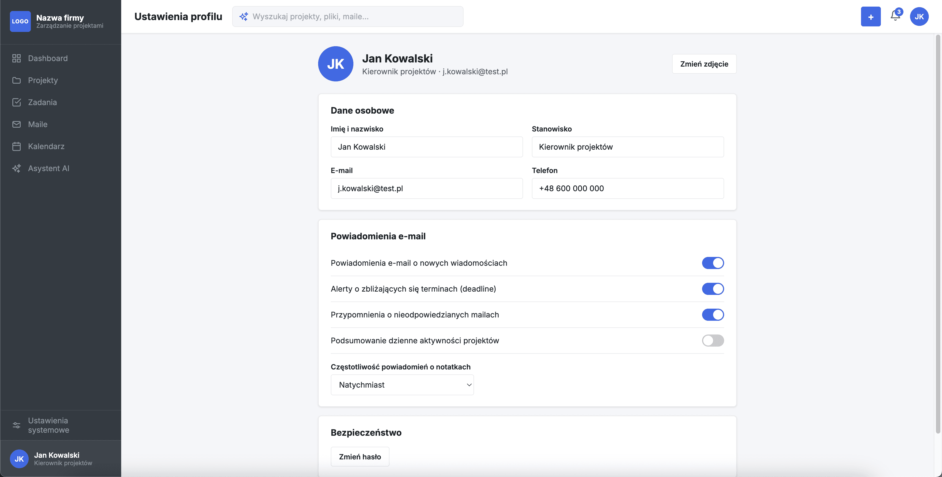This screenshot has width=942, height=477.
Task: Open the Natychmiast frequency dropdown
Action: [x=402, y=385]
